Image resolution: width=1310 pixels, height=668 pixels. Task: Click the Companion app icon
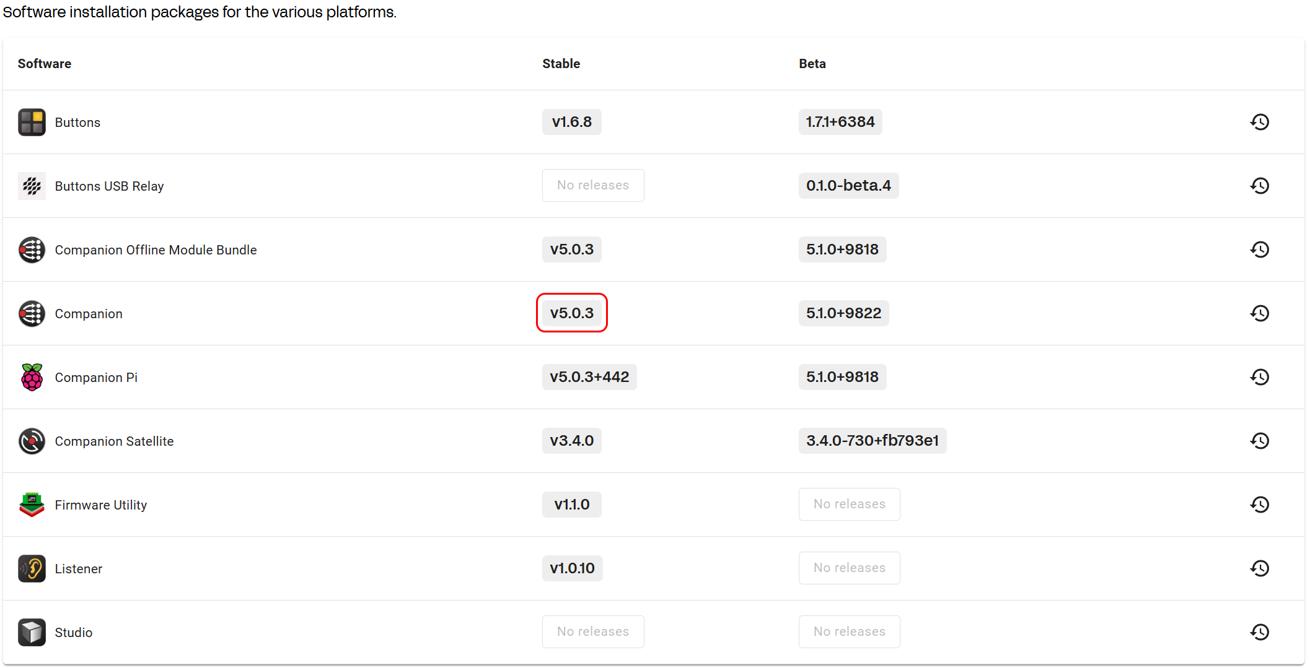tap(32, 313)
